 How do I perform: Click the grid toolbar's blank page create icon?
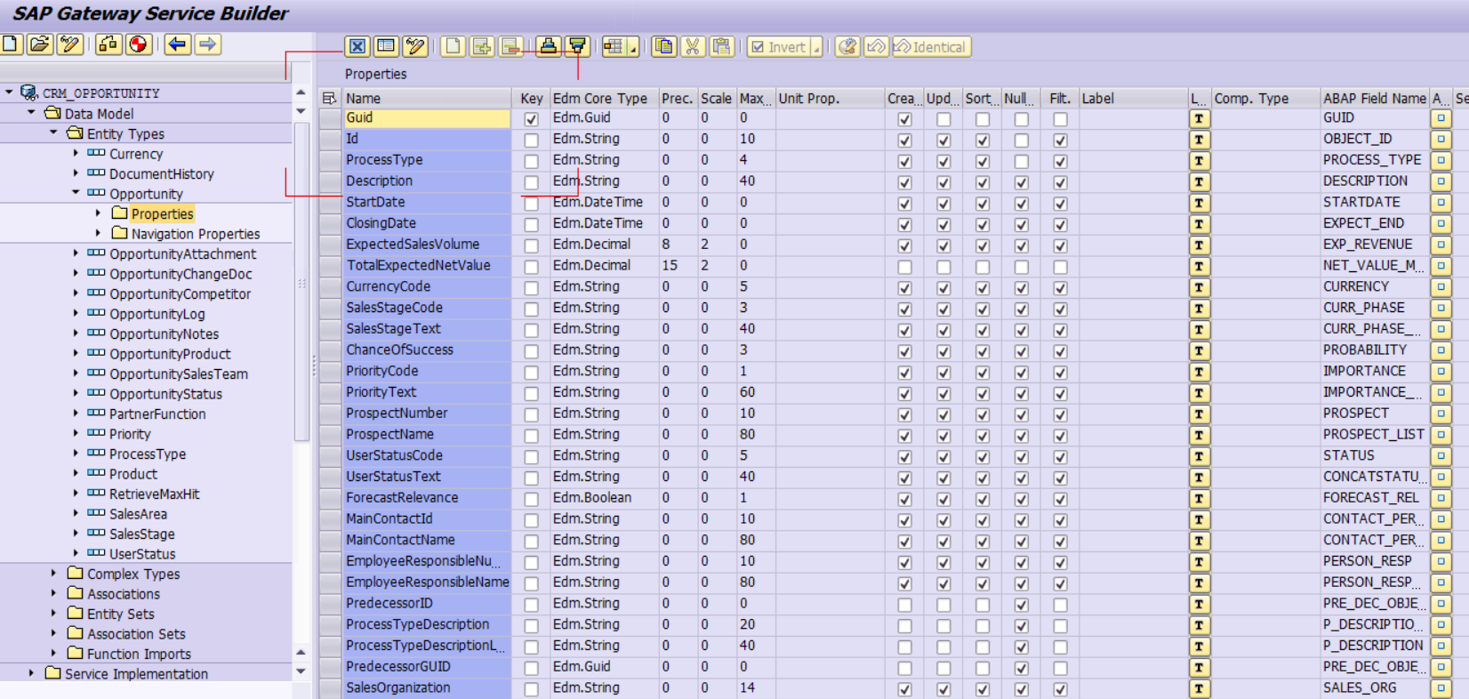[454, 46]
